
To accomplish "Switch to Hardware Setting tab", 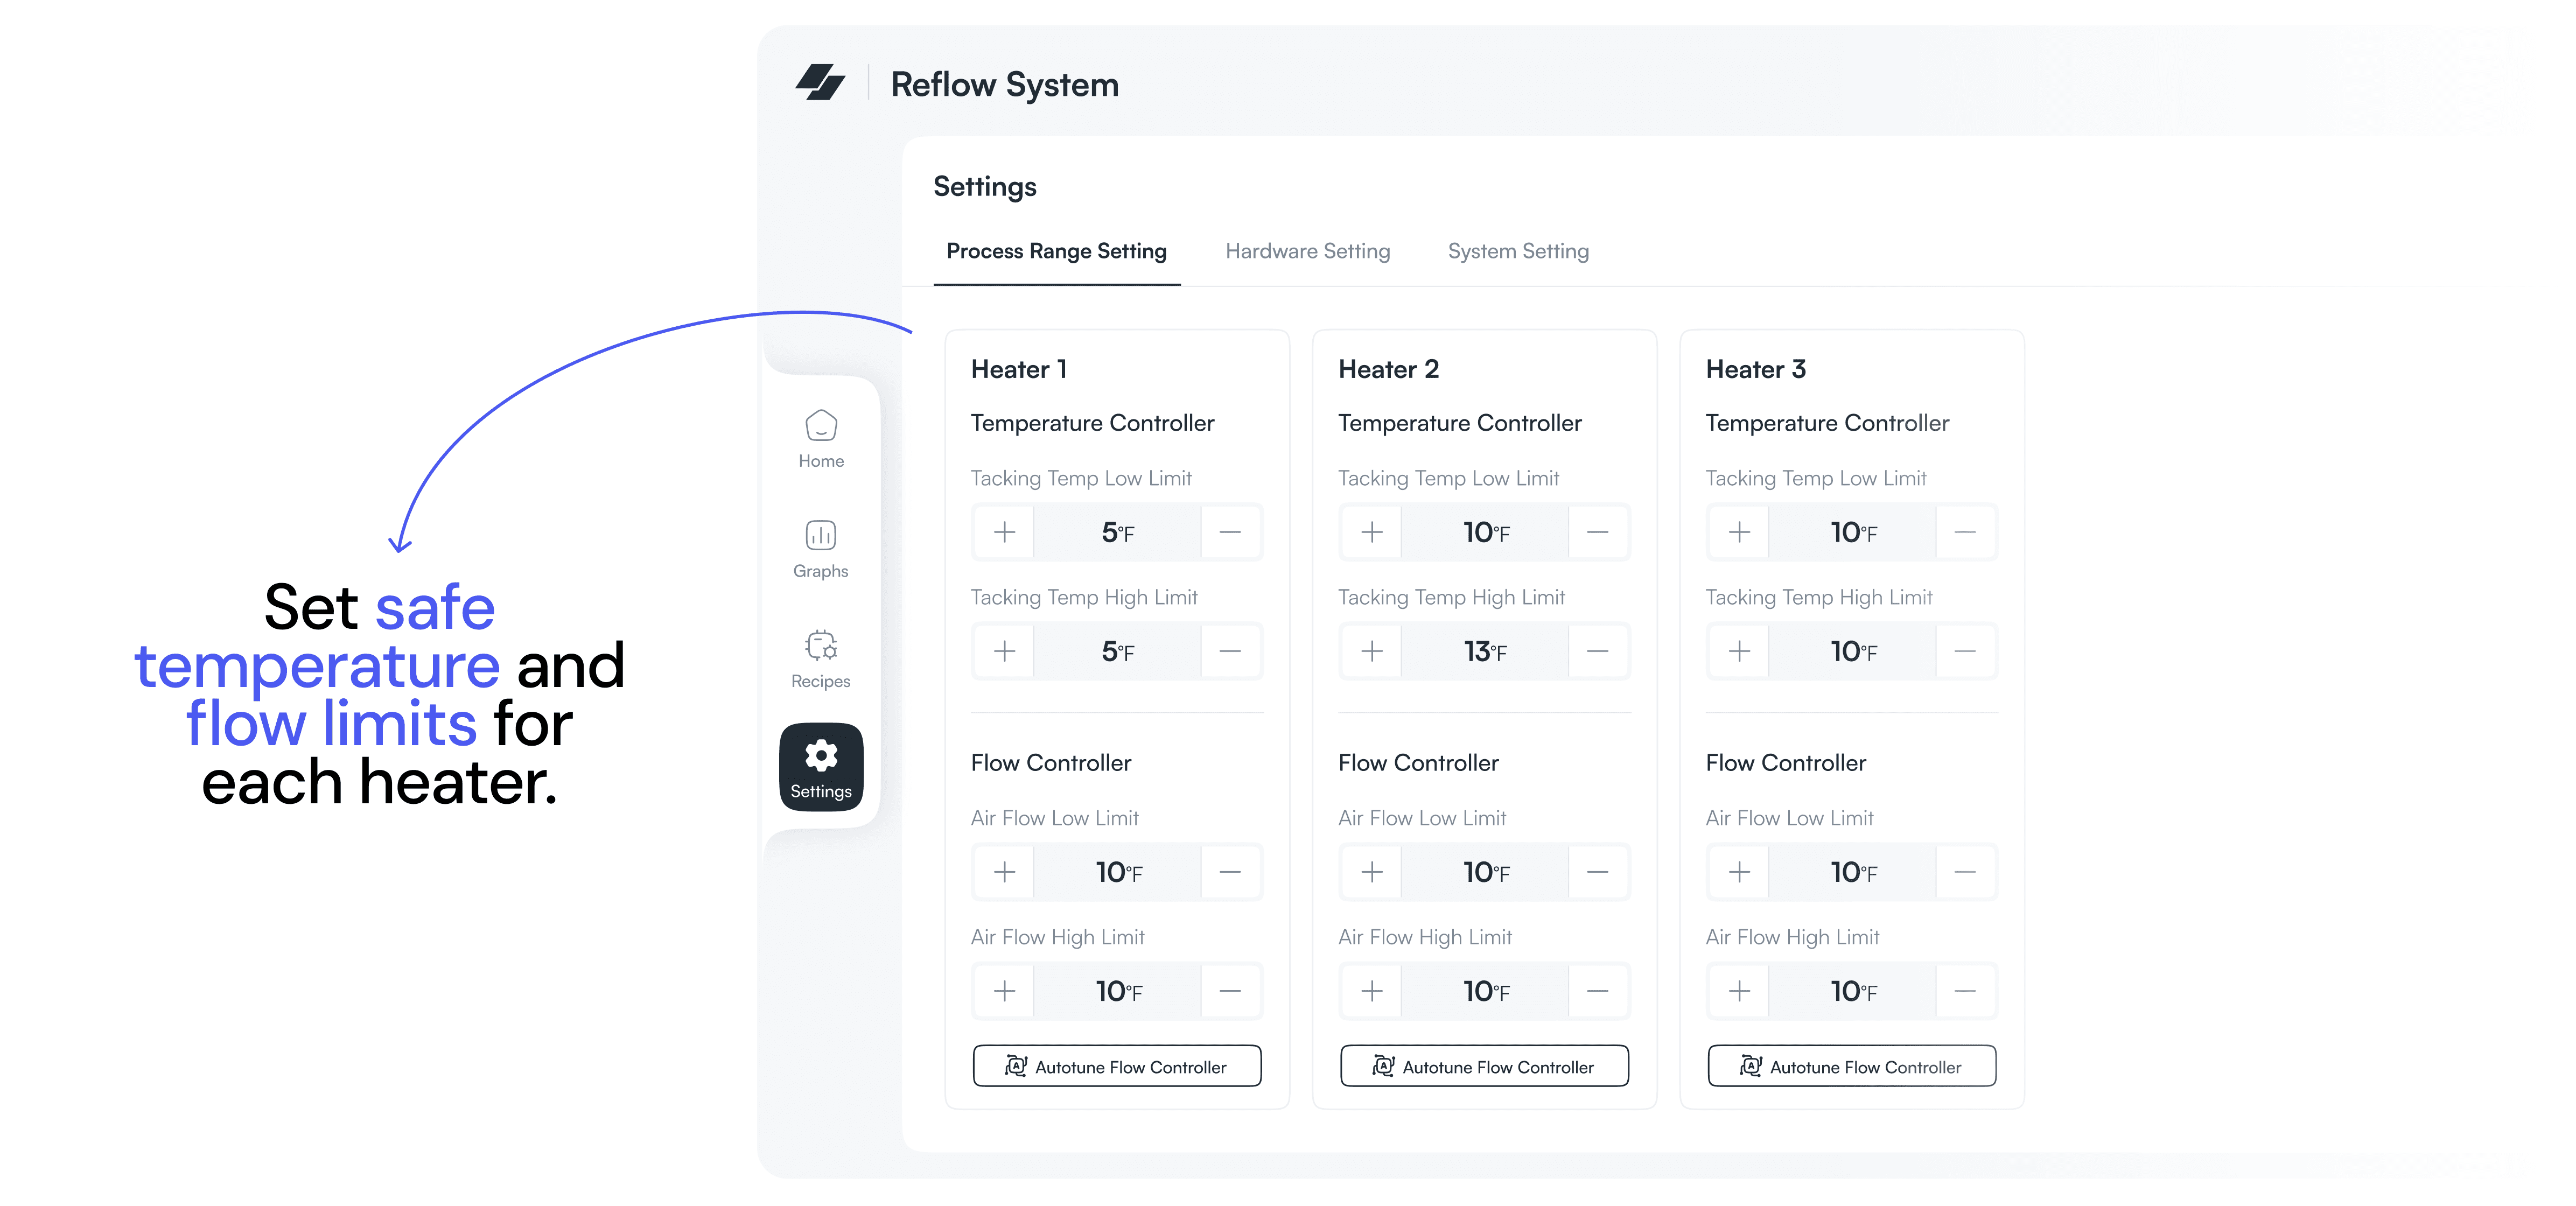I will pyautogui.click(x=1307, y=251).
